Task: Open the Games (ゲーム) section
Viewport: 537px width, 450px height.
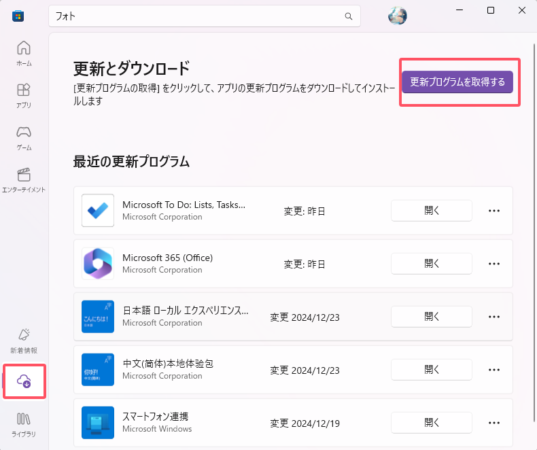Action: click(24, 138)
